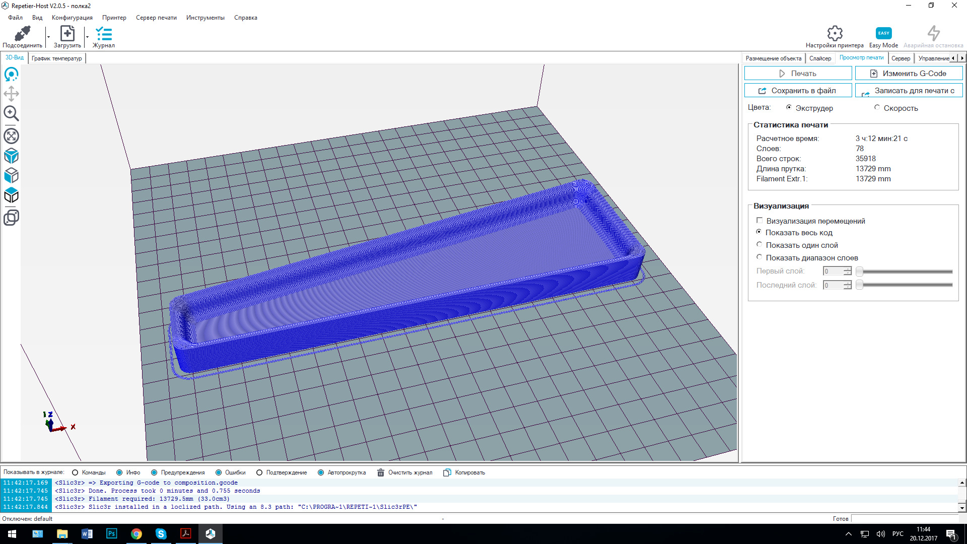Toggle parallel projection overlapping squares icon

[11, 218]
